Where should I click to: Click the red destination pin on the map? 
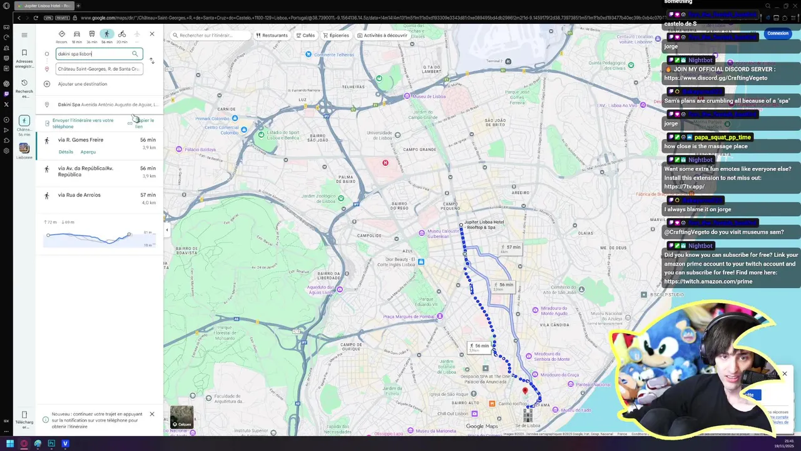pyautogui.click(x=525, y=391)
